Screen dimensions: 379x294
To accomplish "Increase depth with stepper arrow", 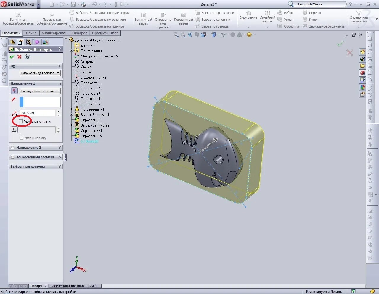I will click(x=58, y=112).
